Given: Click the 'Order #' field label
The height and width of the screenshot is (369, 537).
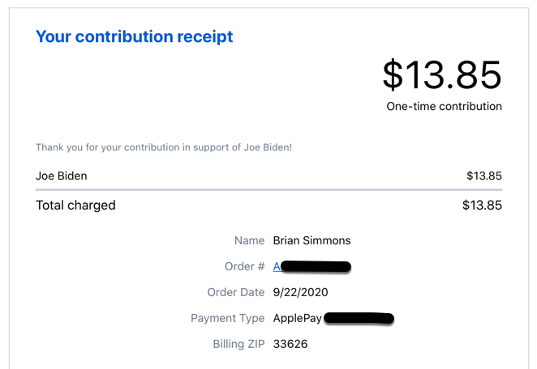Looking at the screenshot, I should click(244, 266).
